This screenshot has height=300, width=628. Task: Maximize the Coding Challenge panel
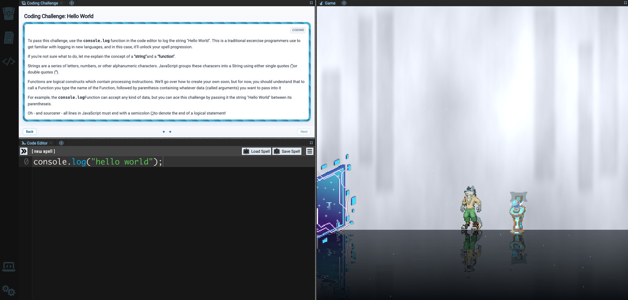[x=311, y=3]
